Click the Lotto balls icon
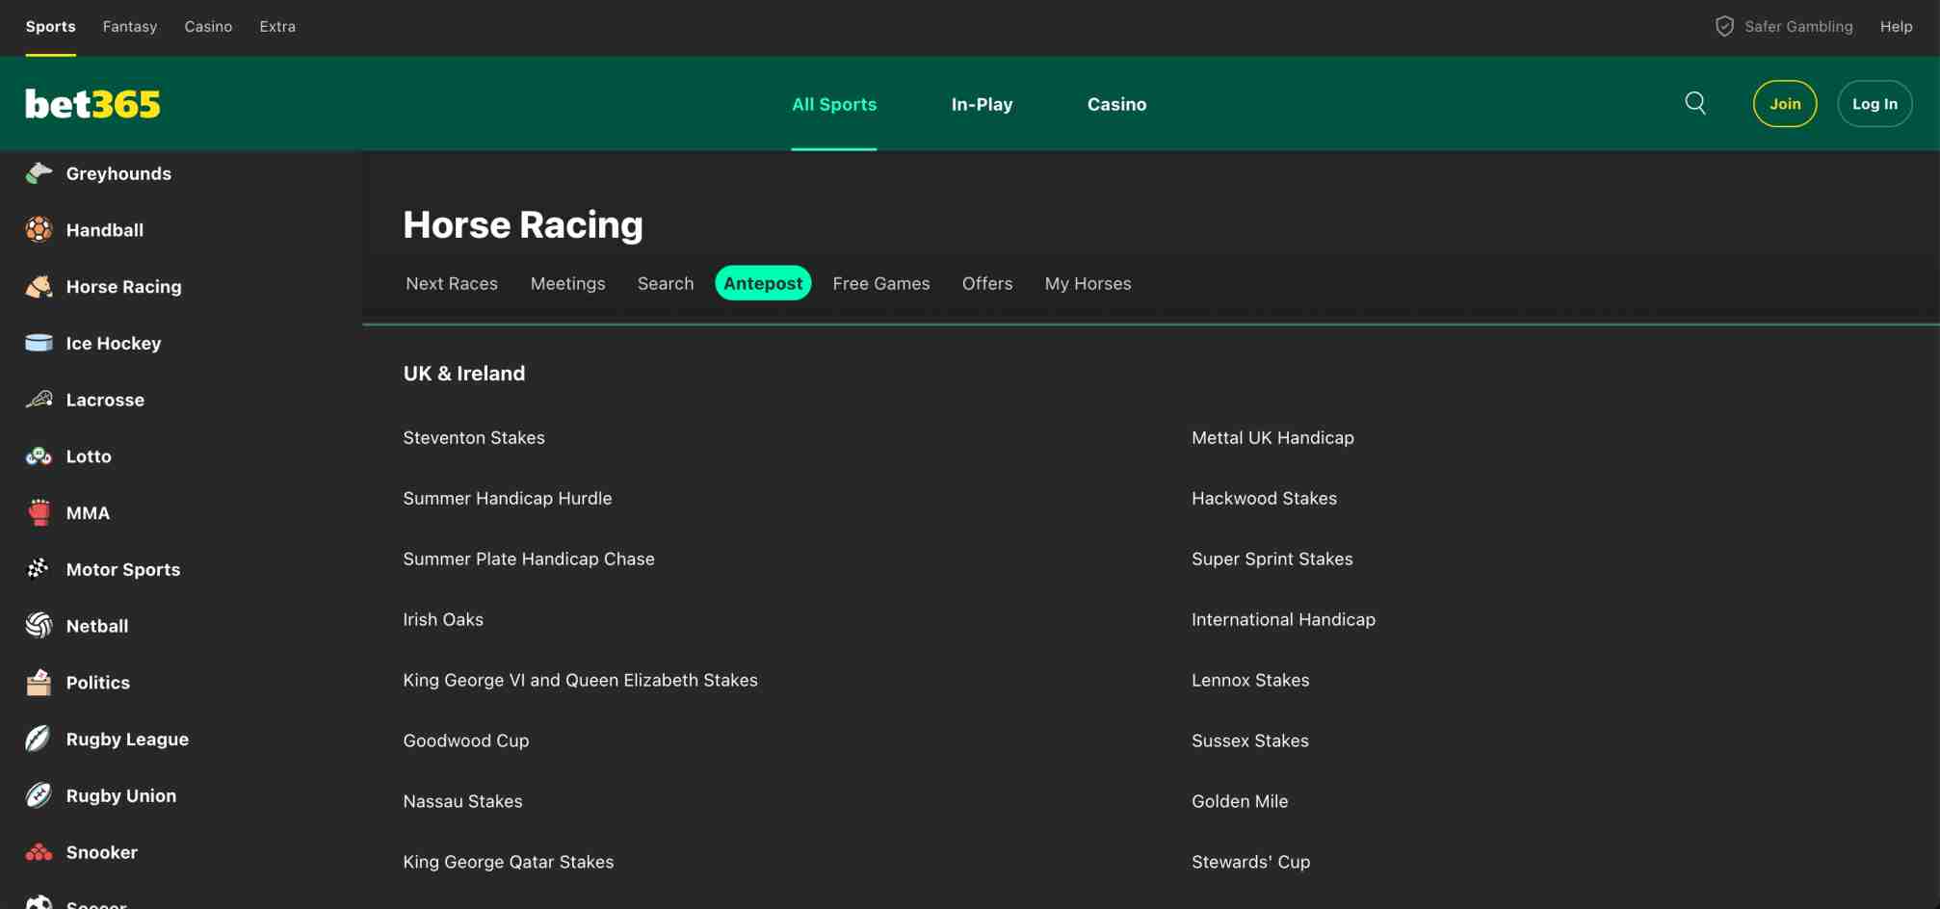Viewport: 1940px width, 909px height. [x=39, y=456]
